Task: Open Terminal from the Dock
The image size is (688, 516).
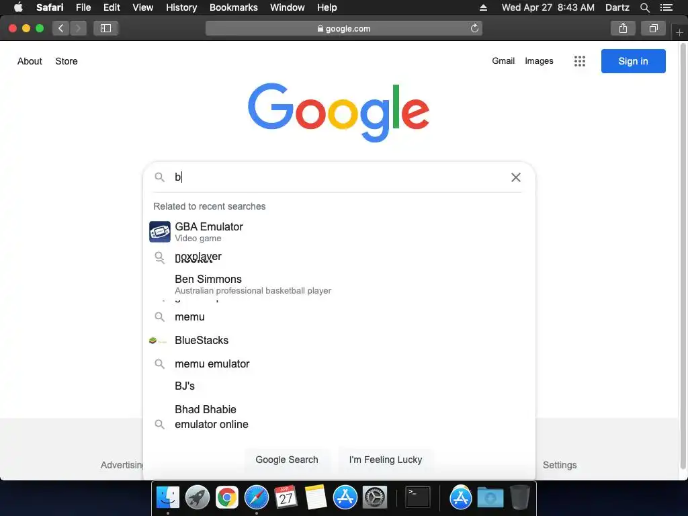Action: coord(417,498)
